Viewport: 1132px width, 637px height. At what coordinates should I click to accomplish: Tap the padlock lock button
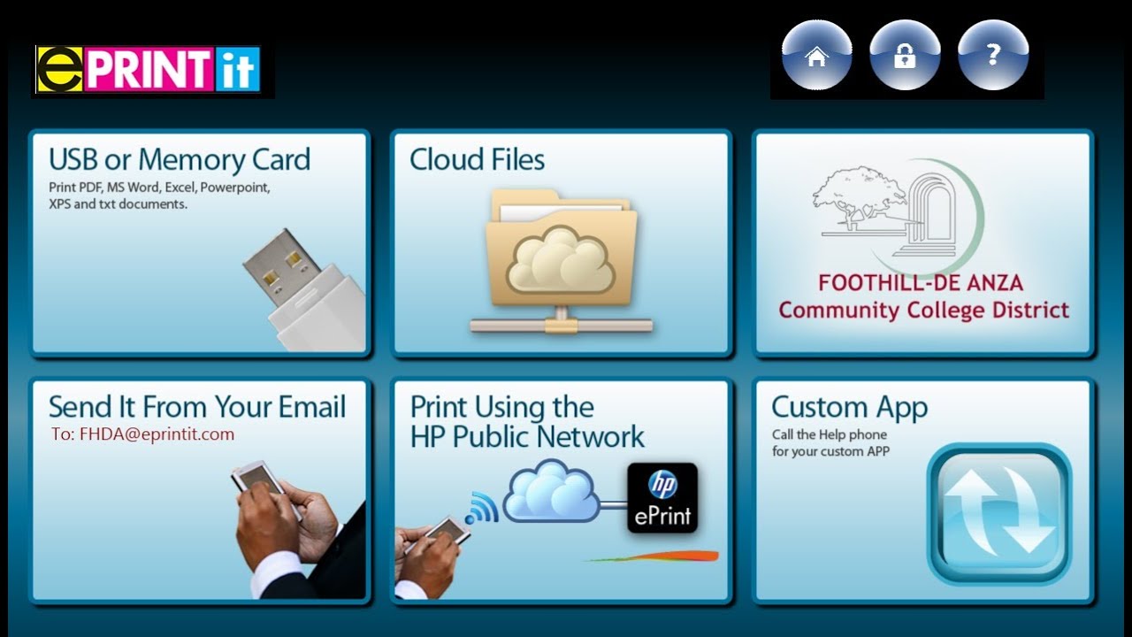(905, 55)
